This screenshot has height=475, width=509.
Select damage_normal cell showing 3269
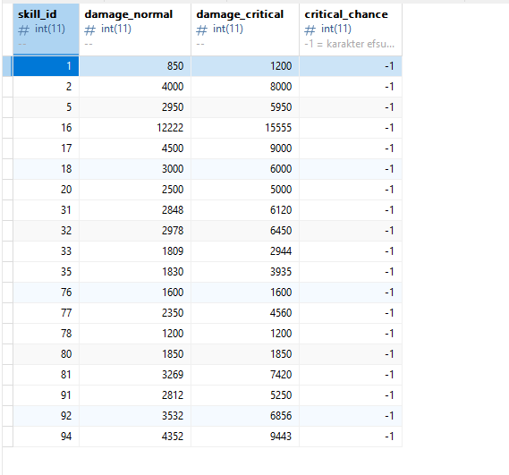pyautogui.click(x=135, y=375)
